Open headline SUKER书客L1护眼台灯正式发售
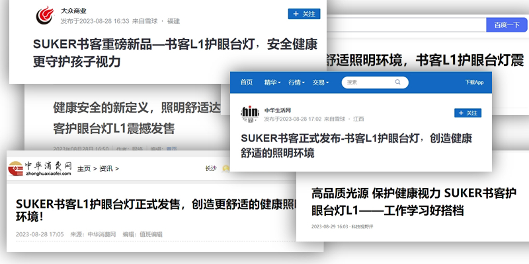 157,211
